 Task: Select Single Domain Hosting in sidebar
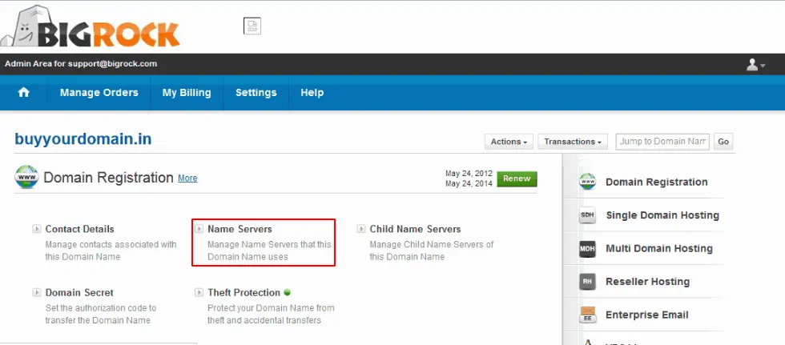(662, 215)
